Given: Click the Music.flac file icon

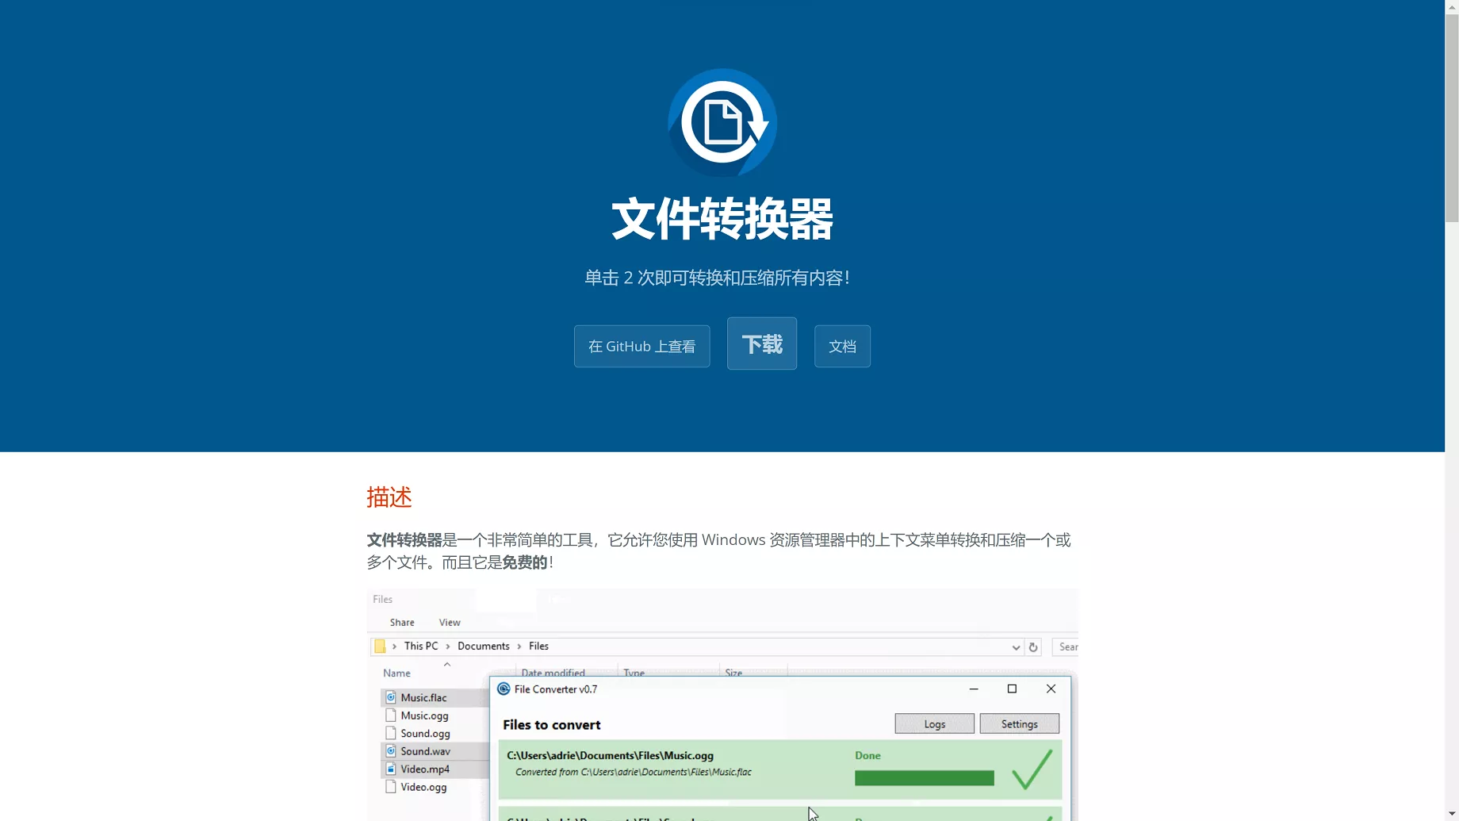Looking at the screenshot, I should [390, 697].
